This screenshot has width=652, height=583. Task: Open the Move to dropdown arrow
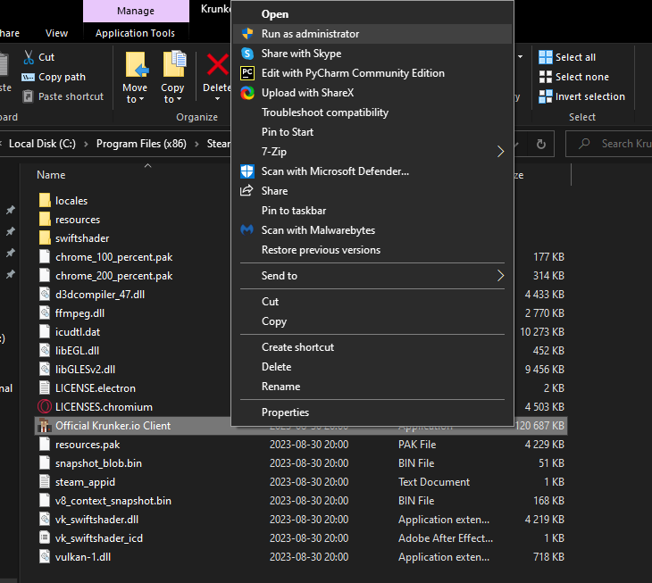(x=141, y=99)
